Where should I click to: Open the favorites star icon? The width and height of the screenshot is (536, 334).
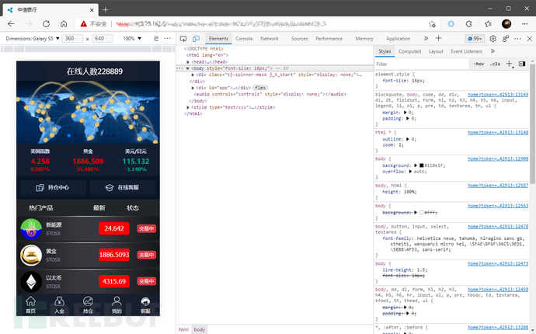(488, 24)
